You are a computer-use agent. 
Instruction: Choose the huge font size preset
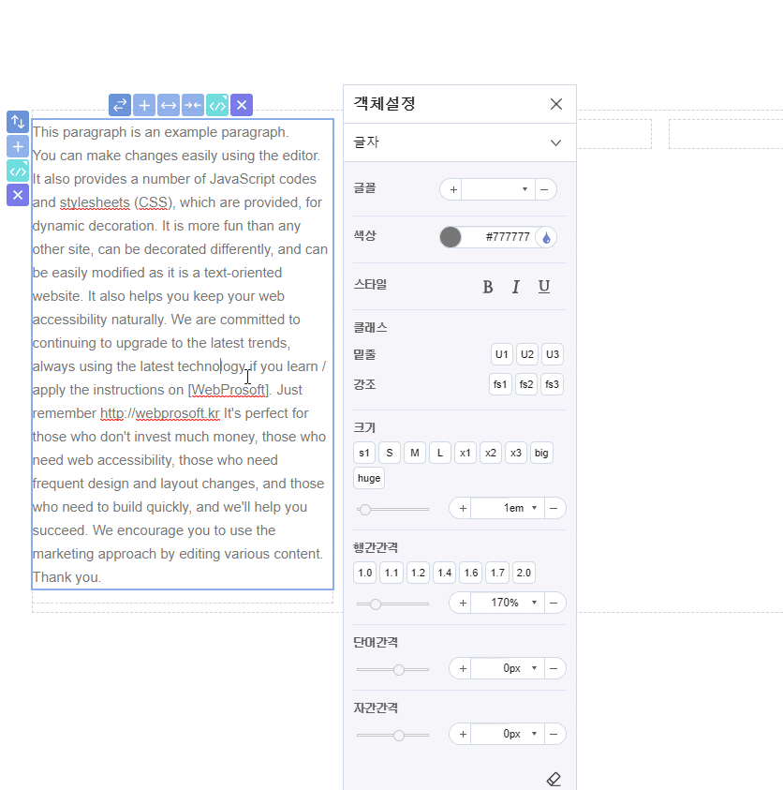[369, 478]
